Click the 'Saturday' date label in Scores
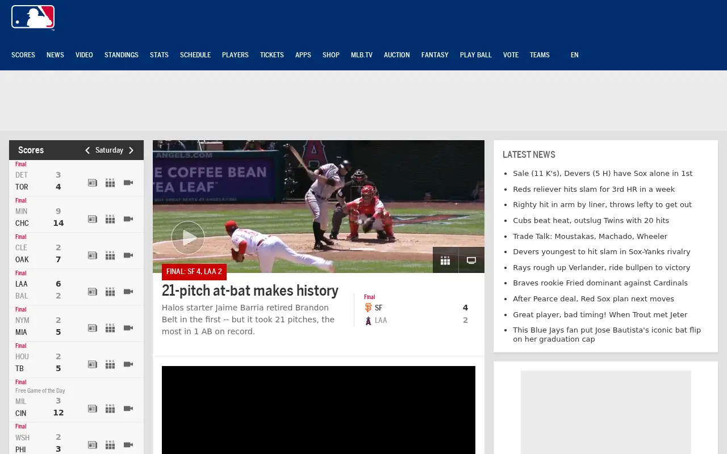 pos(109,150)
